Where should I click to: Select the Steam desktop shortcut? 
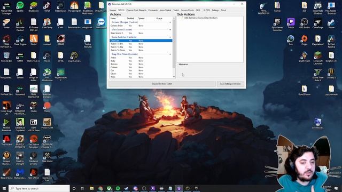coord(331,23)
